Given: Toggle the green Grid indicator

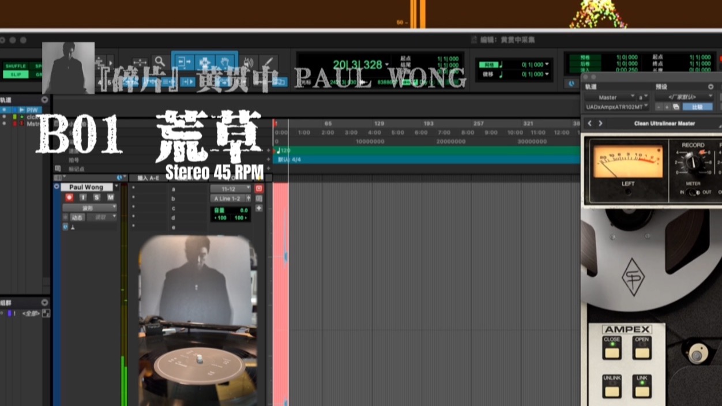Looking at the screenshot, I should (488, 65).
